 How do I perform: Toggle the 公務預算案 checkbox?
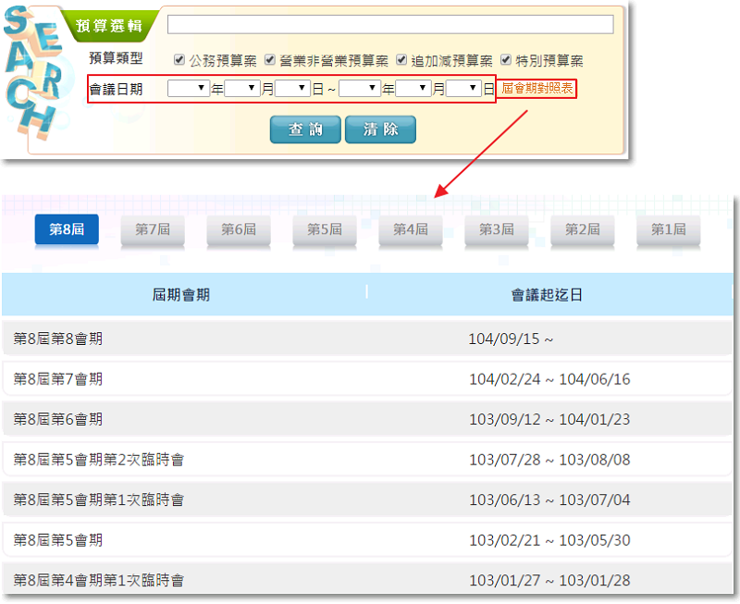coord(179,61)
